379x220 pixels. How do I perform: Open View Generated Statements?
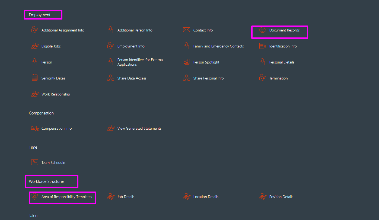pyautogui.click(x=139, y=128)
